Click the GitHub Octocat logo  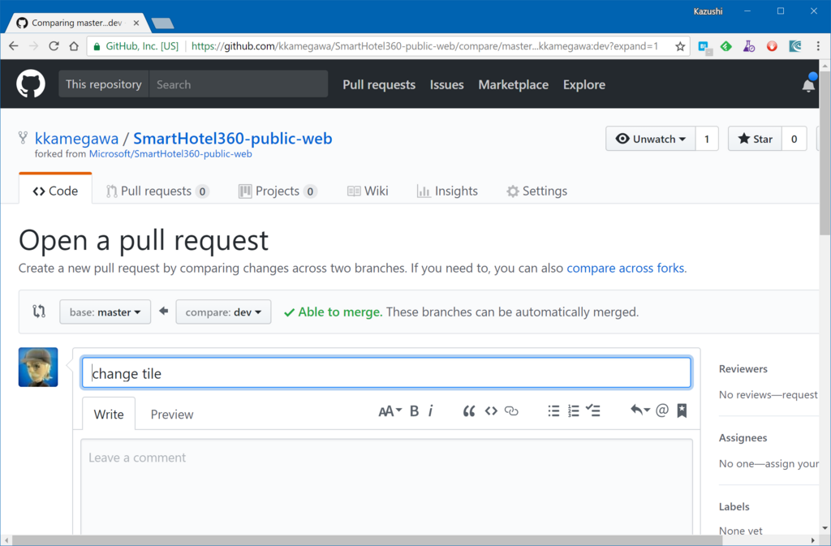[x=31, y=84]
